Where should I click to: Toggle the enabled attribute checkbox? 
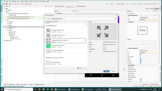(141, 61)
